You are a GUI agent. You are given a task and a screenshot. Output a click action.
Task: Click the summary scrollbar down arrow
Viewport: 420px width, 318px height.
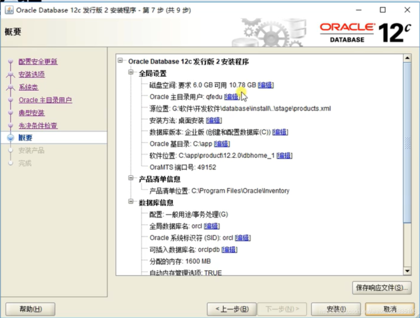pyautogui.click(x=407, y=271)
